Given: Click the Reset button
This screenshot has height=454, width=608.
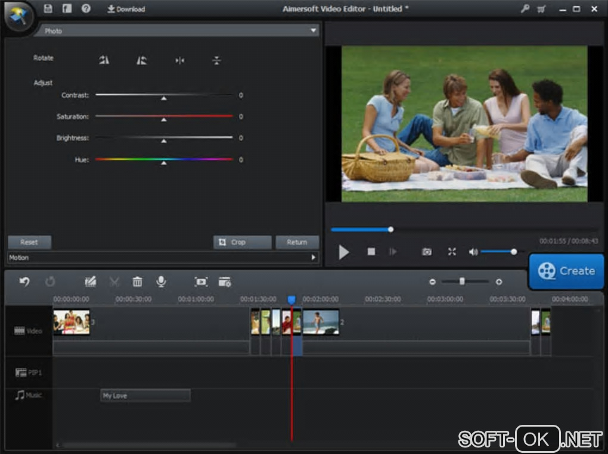Looking at the screenshot, I should coord(29,242).
